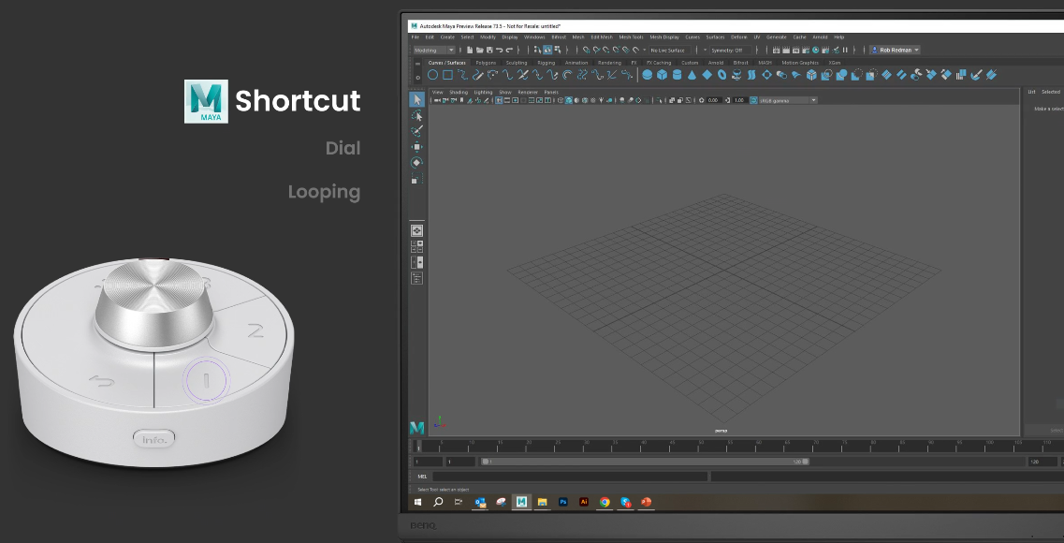
Task: Click the polygon cube shelf icon
Action: click(x=662, y=75)
